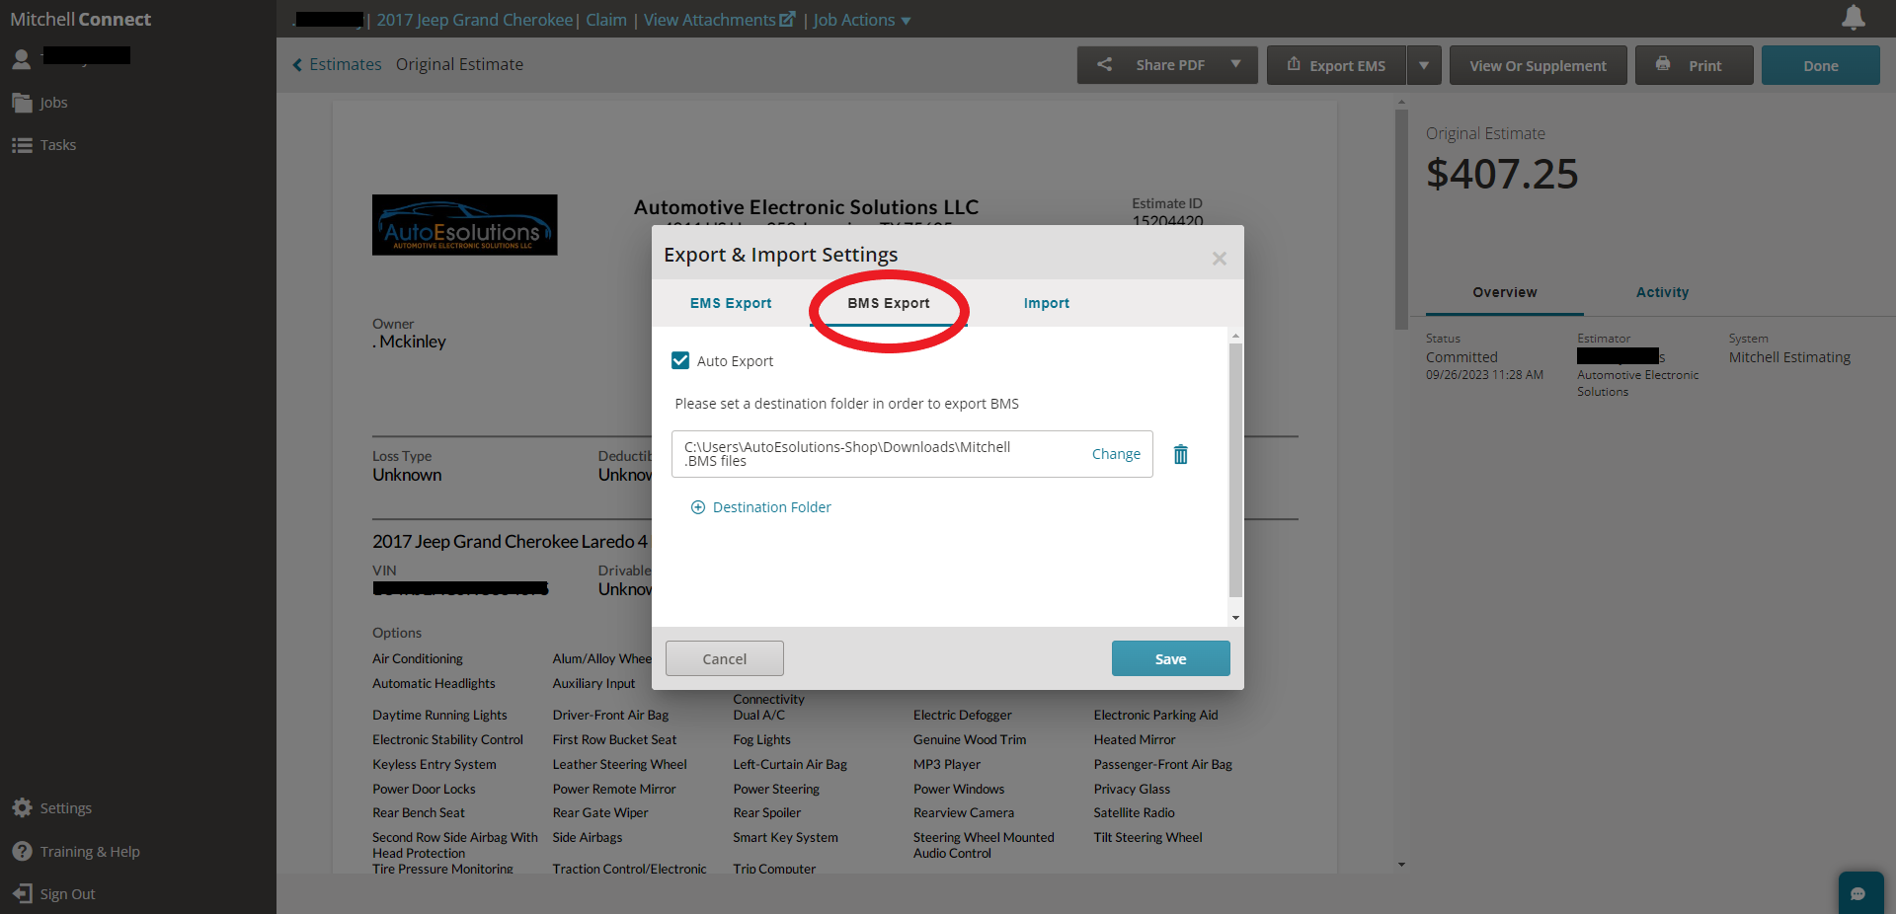Screen dimensions: 1896x914
Task: Open View Attachments link
Action: tap(719, 20)
